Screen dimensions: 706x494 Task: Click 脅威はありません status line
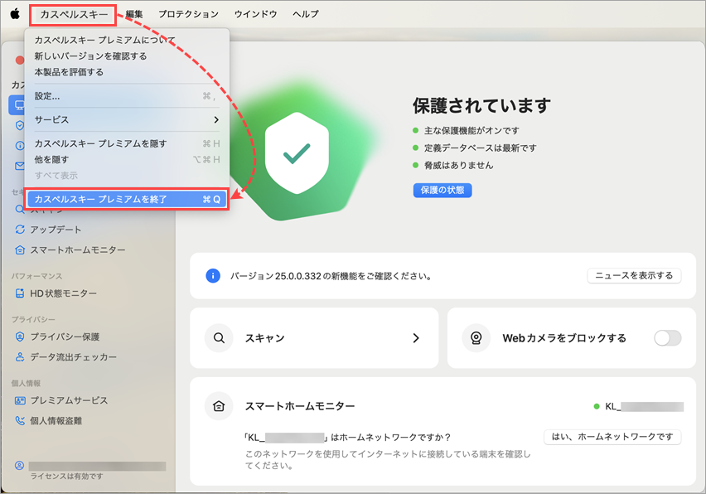click(x=458, y=165)
